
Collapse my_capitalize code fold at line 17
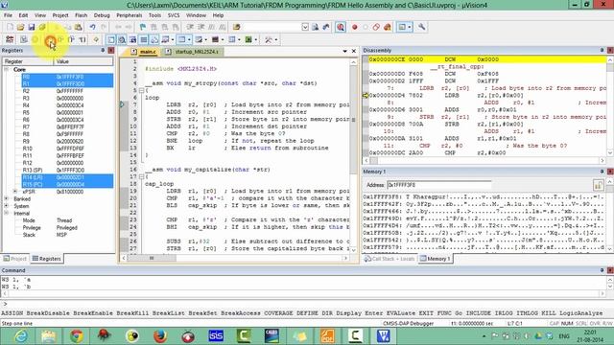(141, 176)
